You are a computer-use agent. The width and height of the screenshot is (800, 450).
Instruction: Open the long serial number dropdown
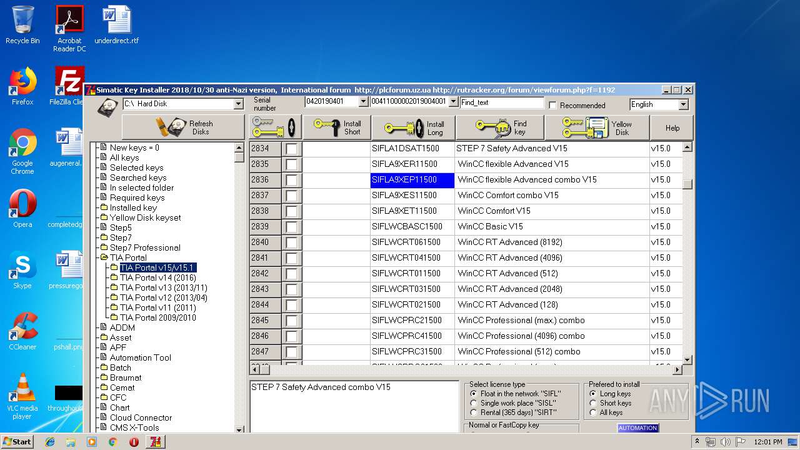pos(454,101)
